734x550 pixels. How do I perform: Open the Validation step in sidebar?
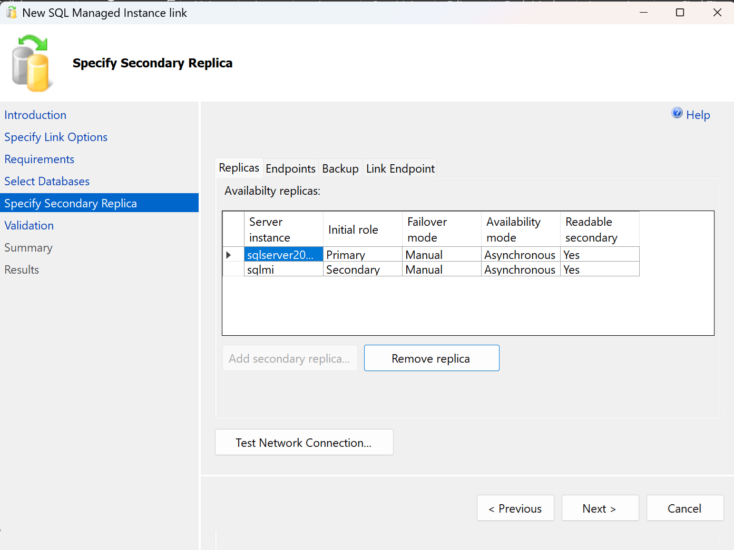point(29,225)
